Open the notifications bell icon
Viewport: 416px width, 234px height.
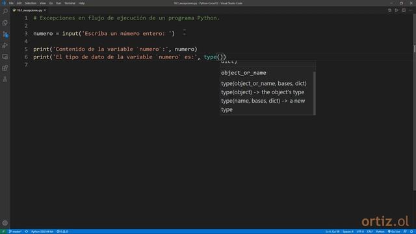point(411,231)
